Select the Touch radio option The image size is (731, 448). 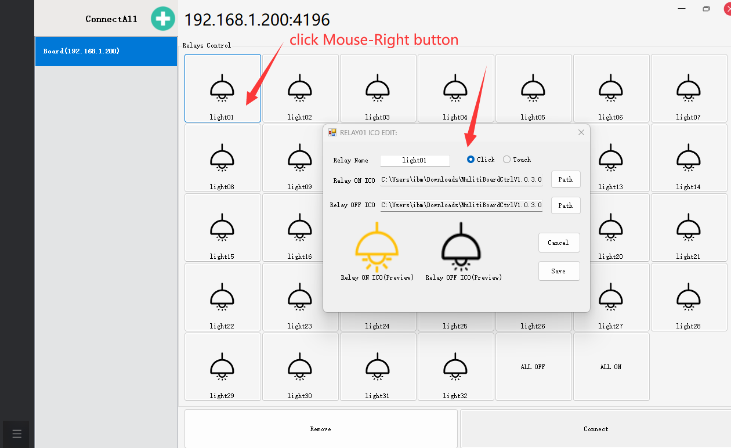(x=507, y=160)
